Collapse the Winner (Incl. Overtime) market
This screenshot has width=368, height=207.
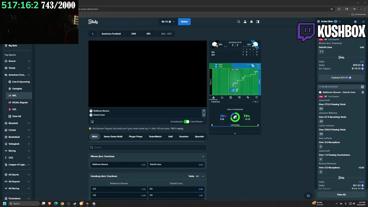pyautogui.click(x=203, y=156)
